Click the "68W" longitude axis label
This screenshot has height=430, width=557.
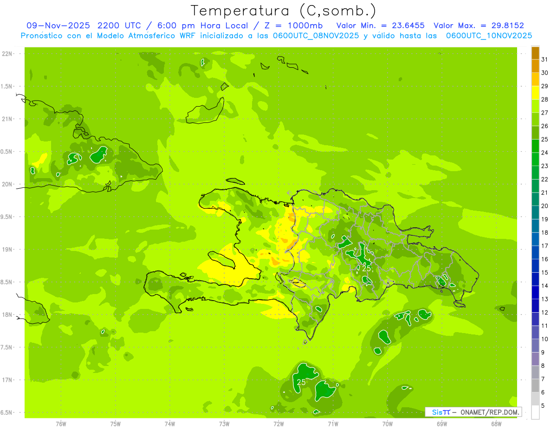coord(496,424)
